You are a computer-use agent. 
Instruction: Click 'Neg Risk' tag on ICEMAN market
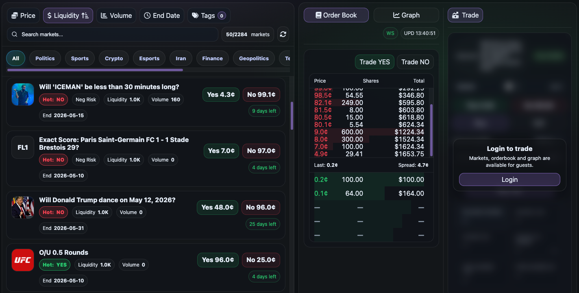click(86, 99)
